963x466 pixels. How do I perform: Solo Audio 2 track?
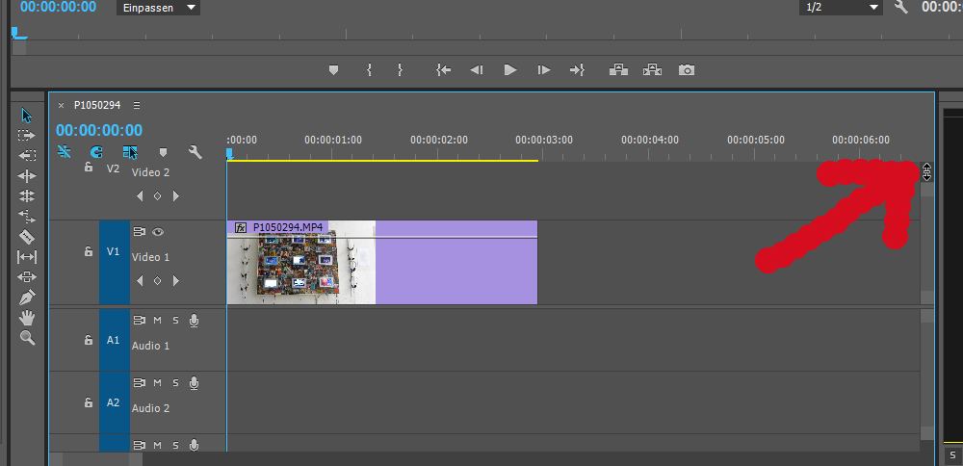click(x=175, y=383)
